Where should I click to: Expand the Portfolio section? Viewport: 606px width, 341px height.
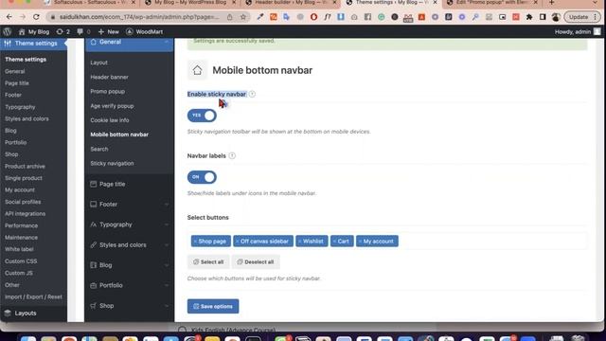coord(129,285)
